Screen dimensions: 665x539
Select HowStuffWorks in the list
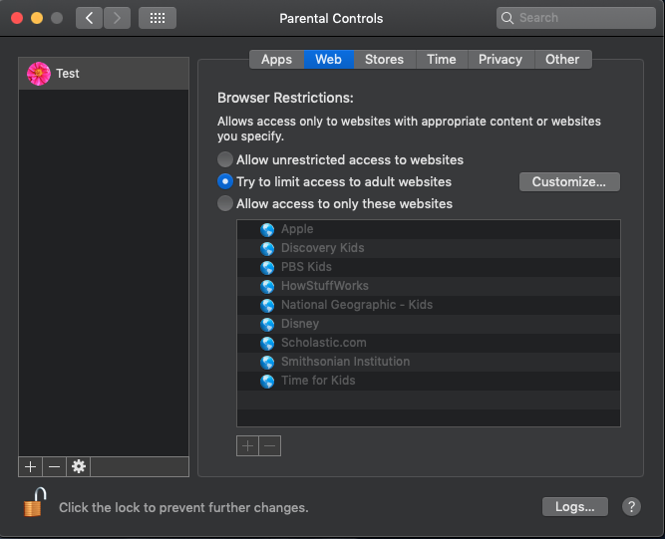tap(429, 286)
